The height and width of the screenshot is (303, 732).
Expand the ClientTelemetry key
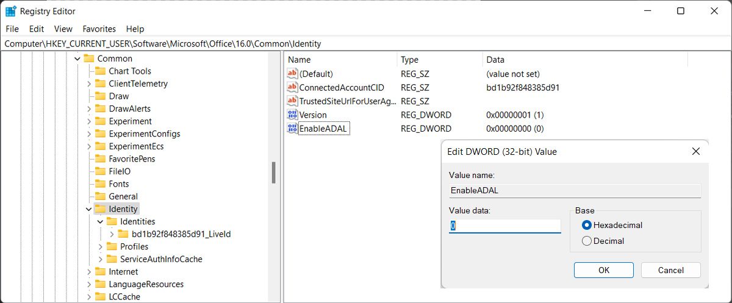(89, 84)
